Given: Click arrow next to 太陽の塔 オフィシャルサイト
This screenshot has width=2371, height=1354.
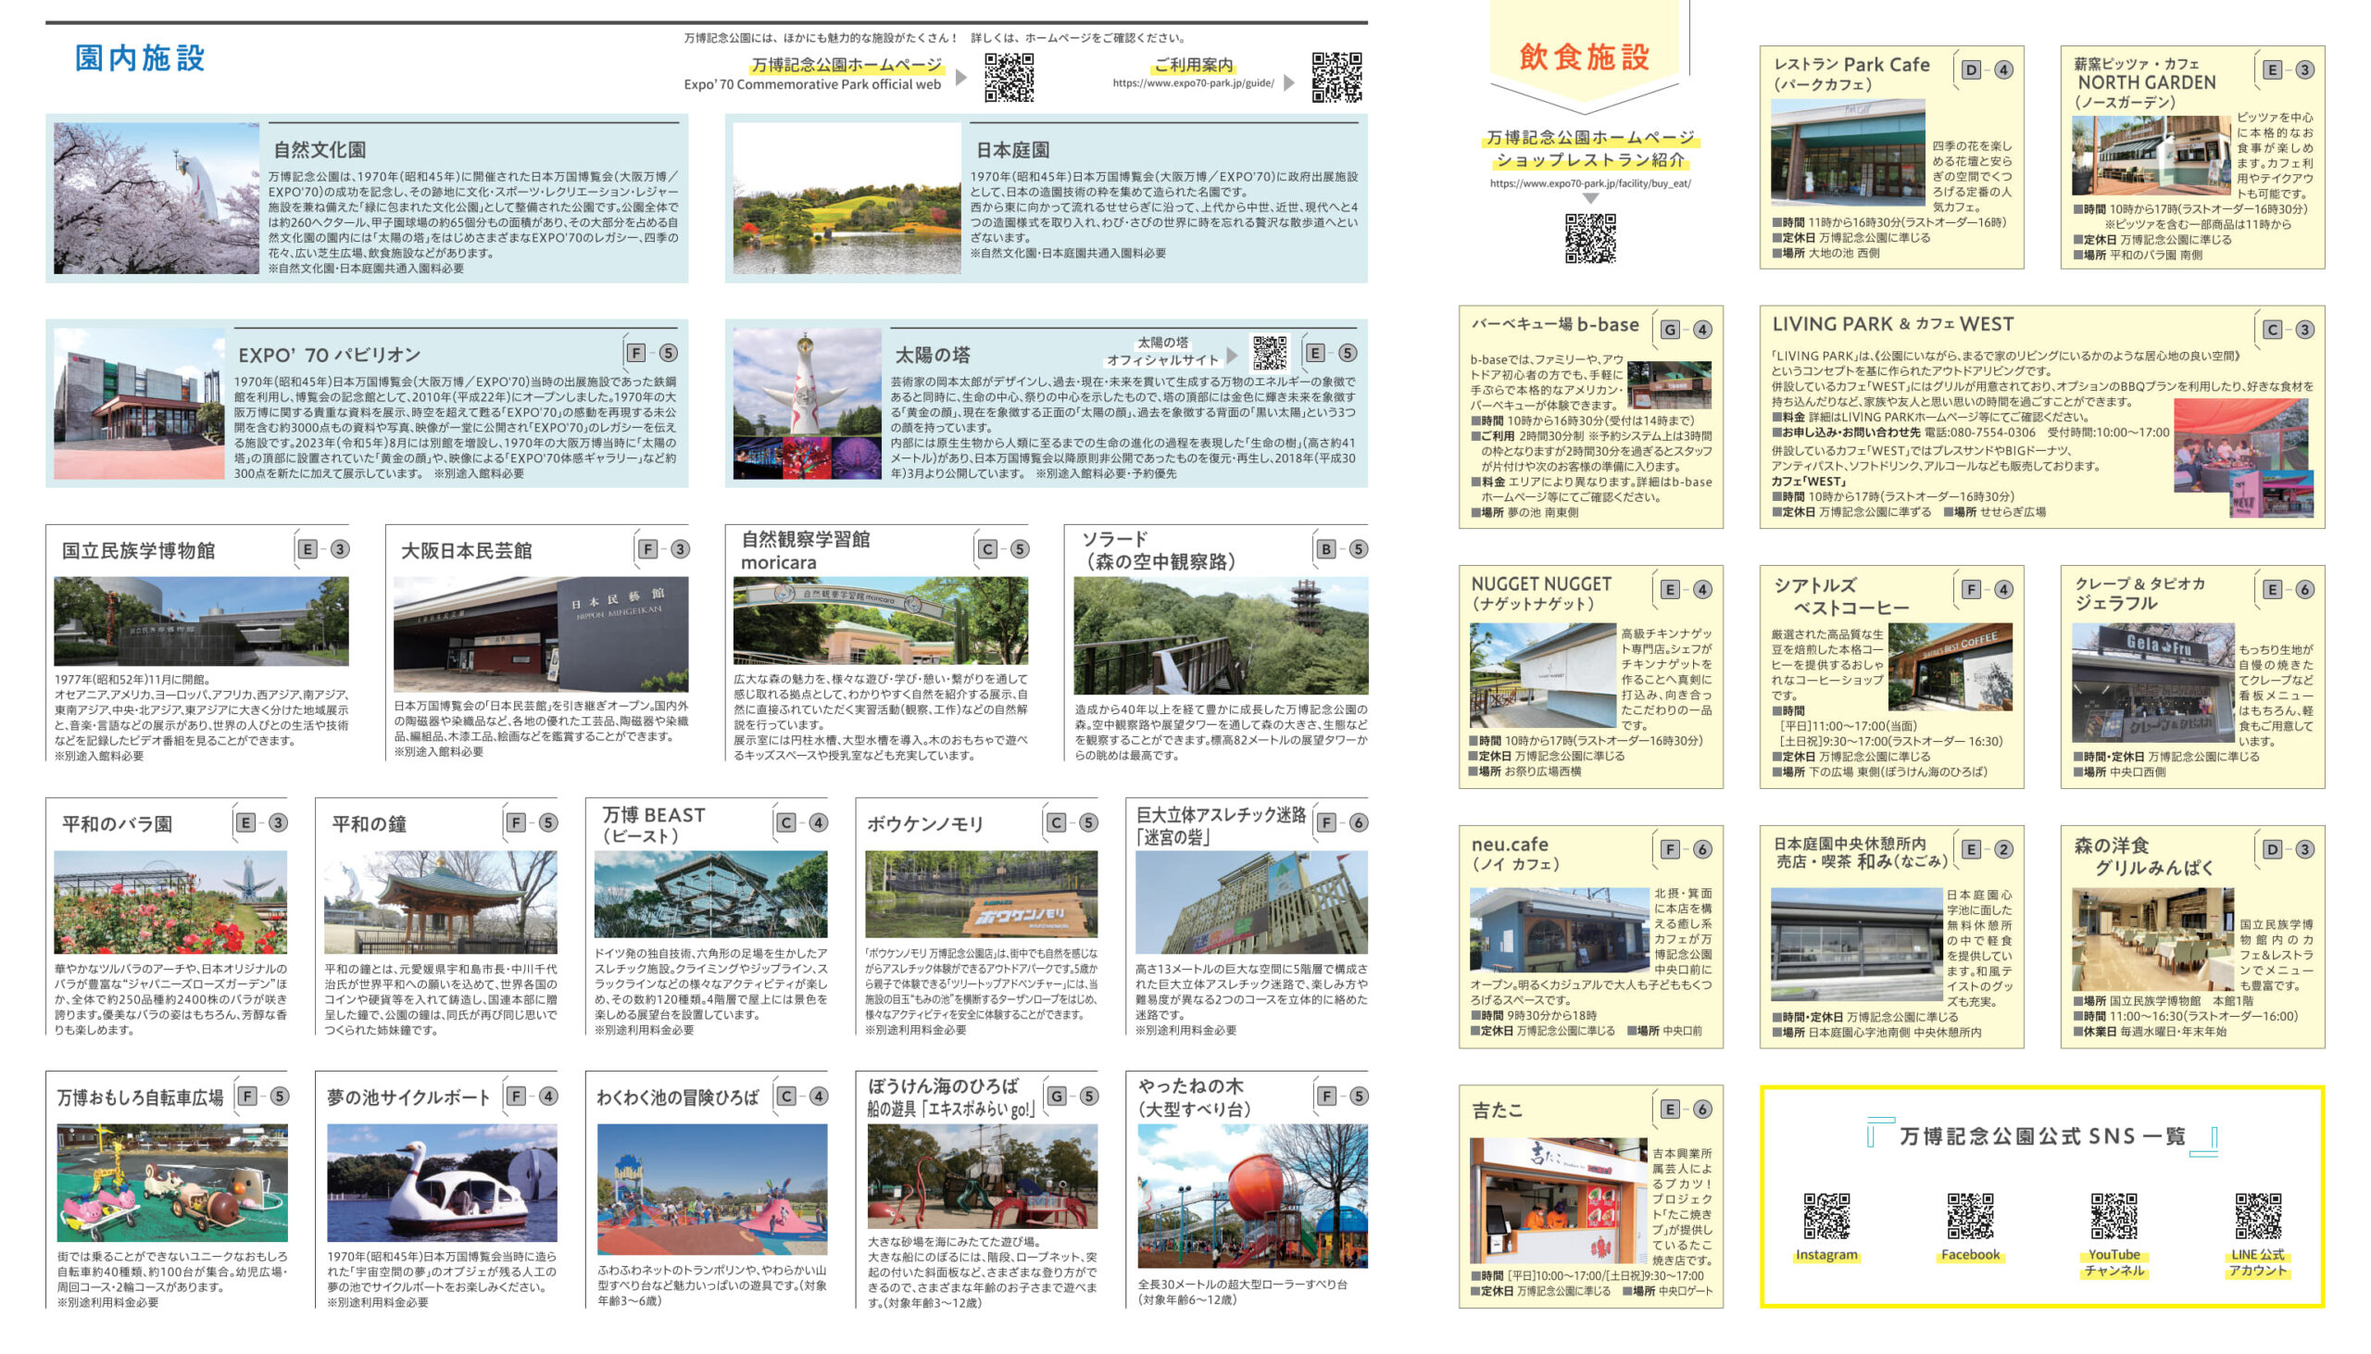Looking at the screenshot, I should point(1232,357).
